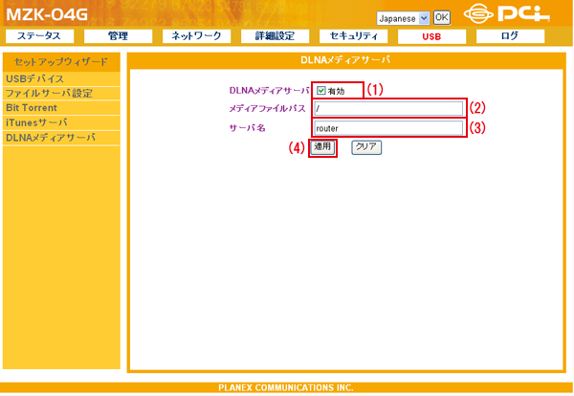Image resolution: width=574 pixels, height=396 pixels.
Task: Click the サーバ名 input field
Action: (388, 128)
